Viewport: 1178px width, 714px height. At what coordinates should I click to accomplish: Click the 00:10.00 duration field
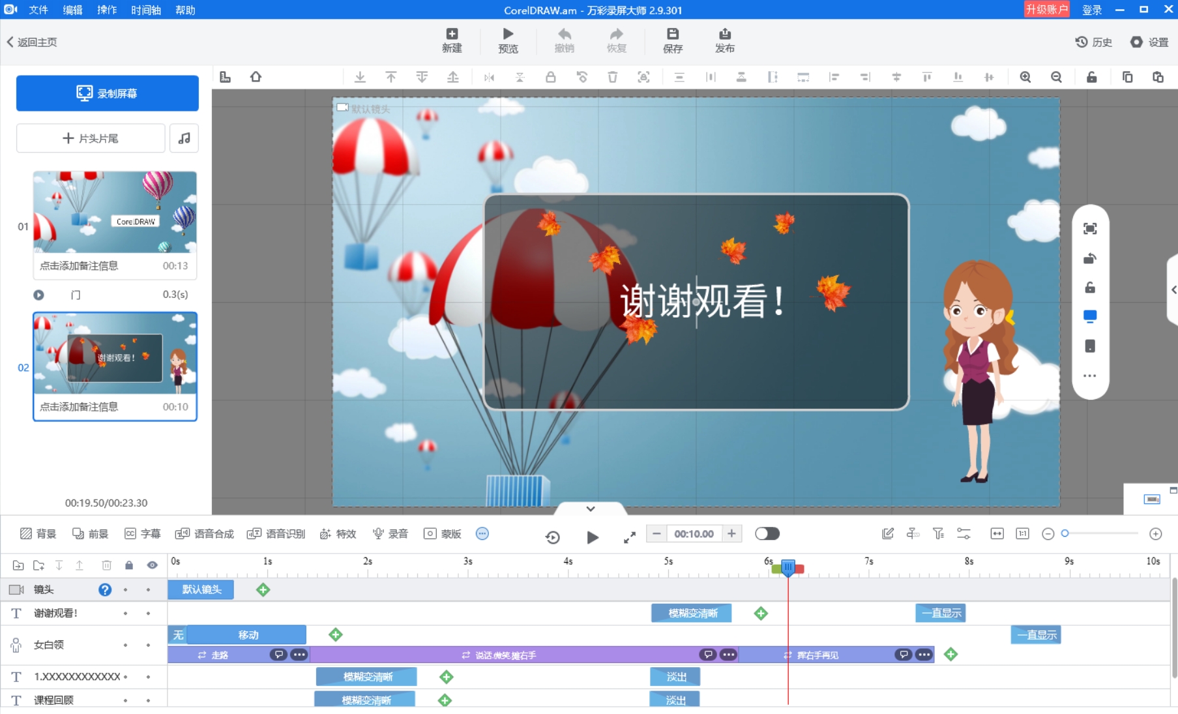694,533
